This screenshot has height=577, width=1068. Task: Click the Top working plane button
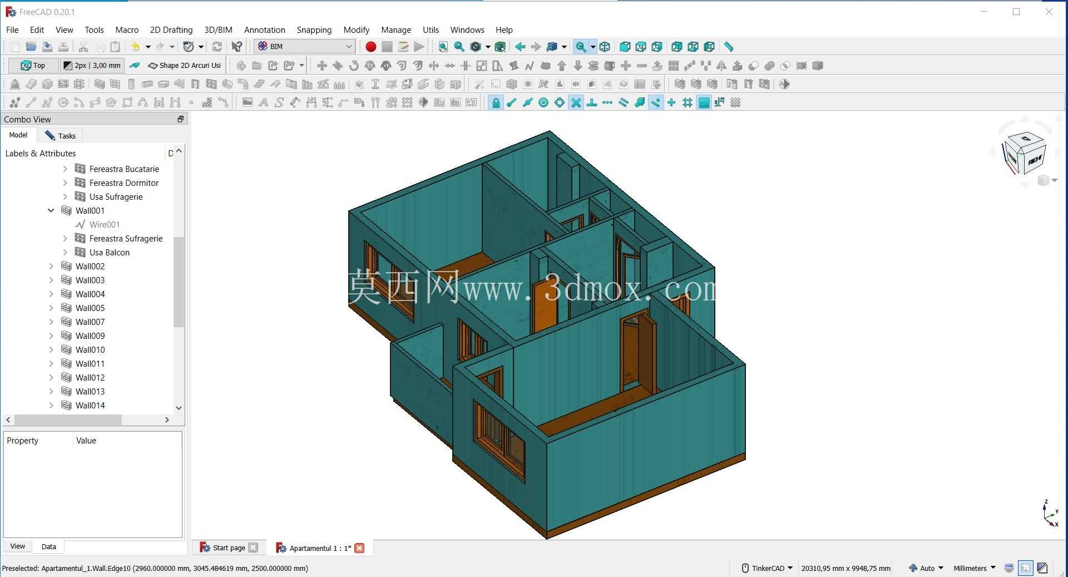[33, 66]
